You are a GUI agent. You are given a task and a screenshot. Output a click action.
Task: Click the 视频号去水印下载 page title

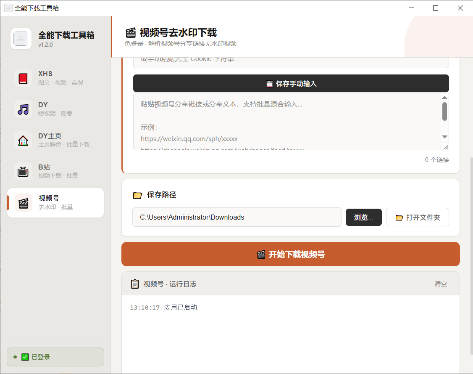point(178,33)
